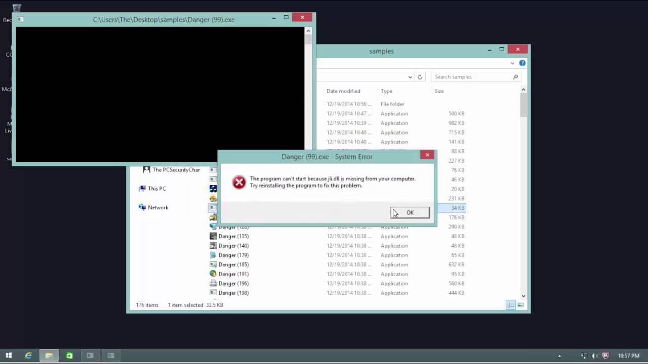
Task: Select file Danger (198)
Action: 233,293
